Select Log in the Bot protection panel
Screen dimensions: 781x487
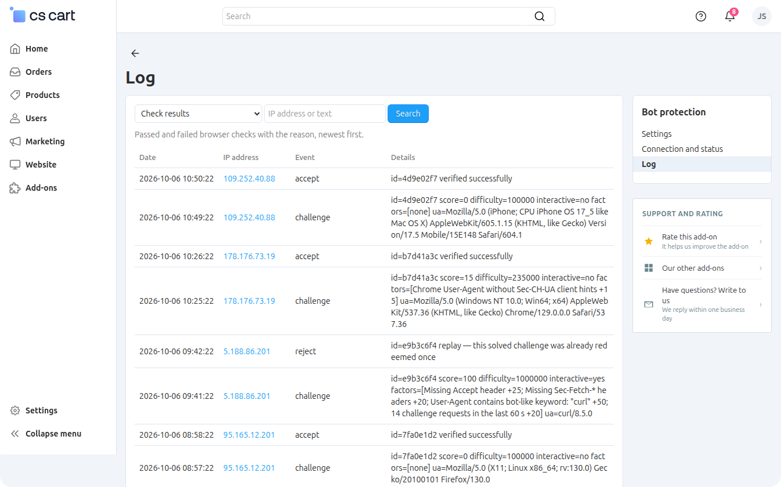point(702,164)
